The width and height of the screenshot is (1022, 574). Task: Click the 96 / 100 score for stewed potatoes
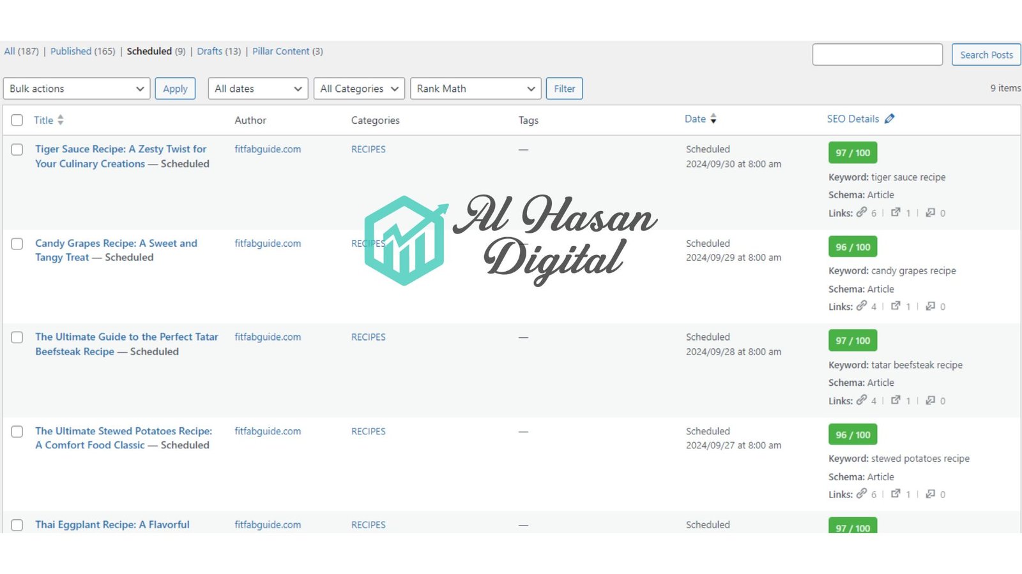tap(853, 434)
